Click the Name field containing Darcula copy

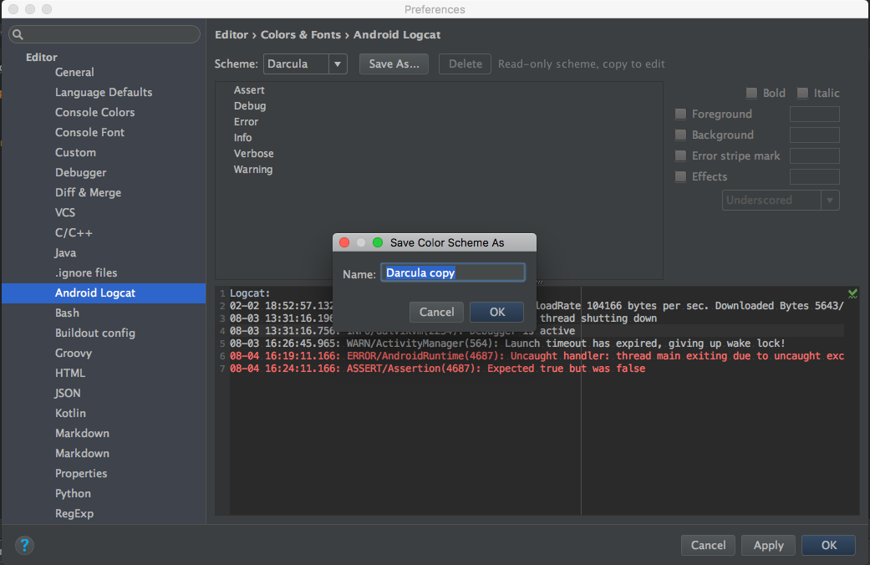[453, 272]
